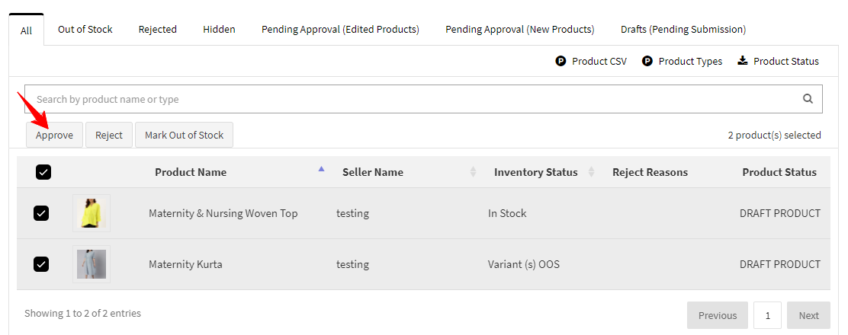
Task: Click the Product Types icon
Action: point(647,62)
